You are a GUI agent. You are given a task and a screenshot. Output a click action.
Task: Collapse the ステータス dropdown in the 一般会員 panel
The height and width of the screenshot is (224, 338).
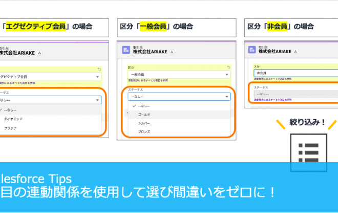178,96
